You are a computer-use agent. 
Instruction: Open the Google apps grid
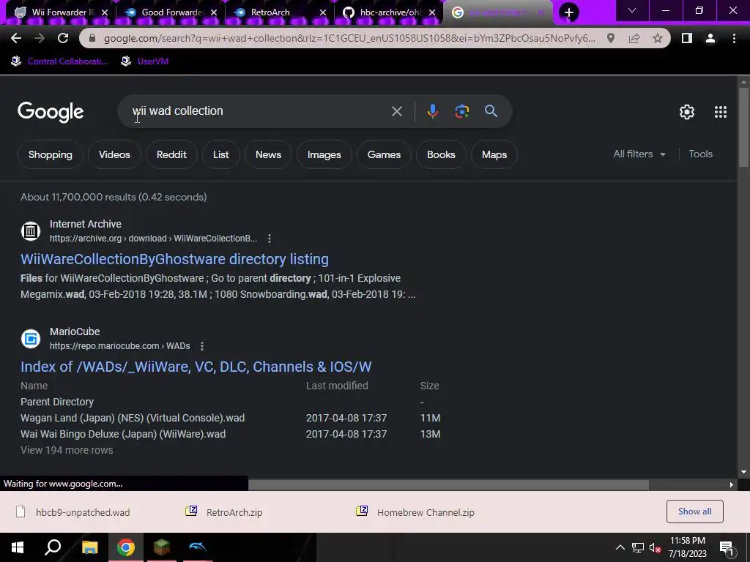coord(721,112)
